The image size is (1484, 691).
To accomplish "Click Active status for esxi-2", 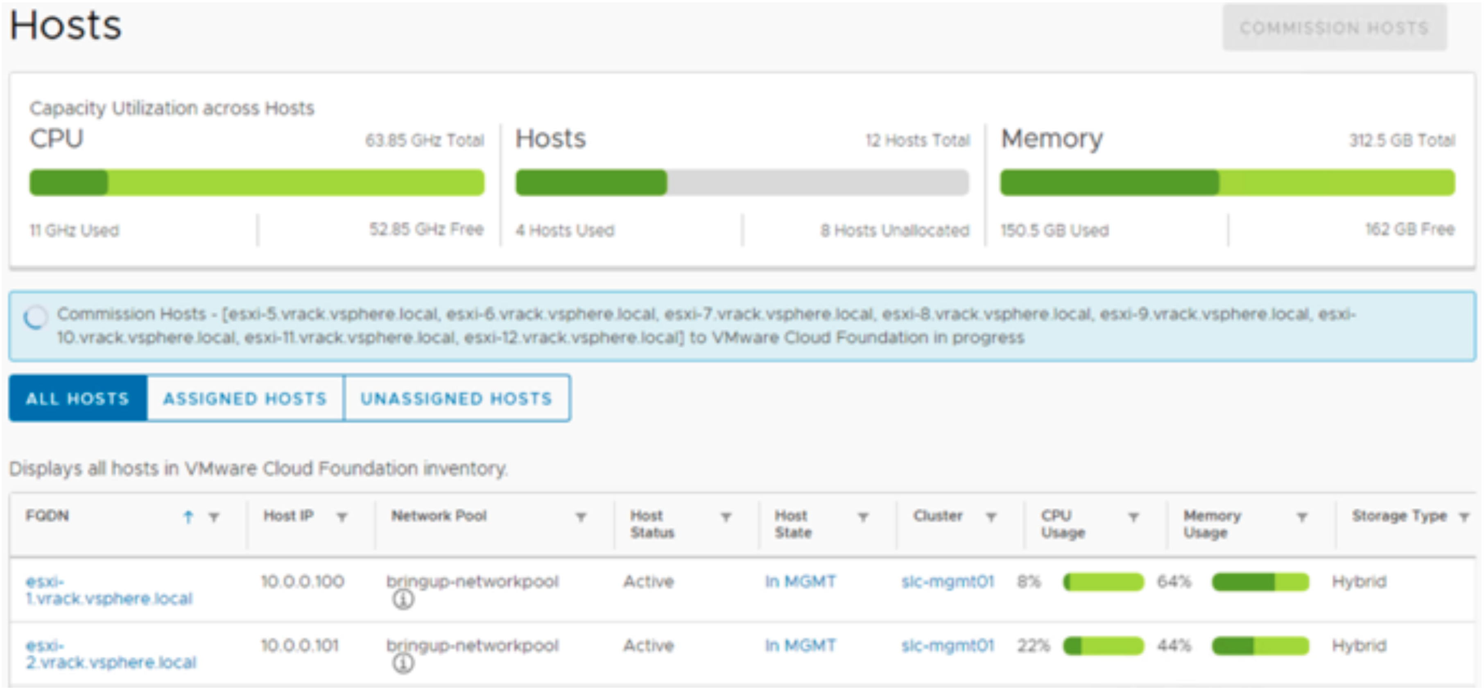I will (x=649, y=646).
